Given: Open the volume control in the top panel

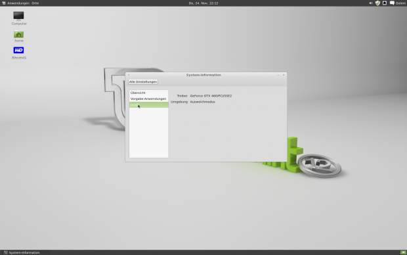Looking at the screenshot, I should coord(371,3).
